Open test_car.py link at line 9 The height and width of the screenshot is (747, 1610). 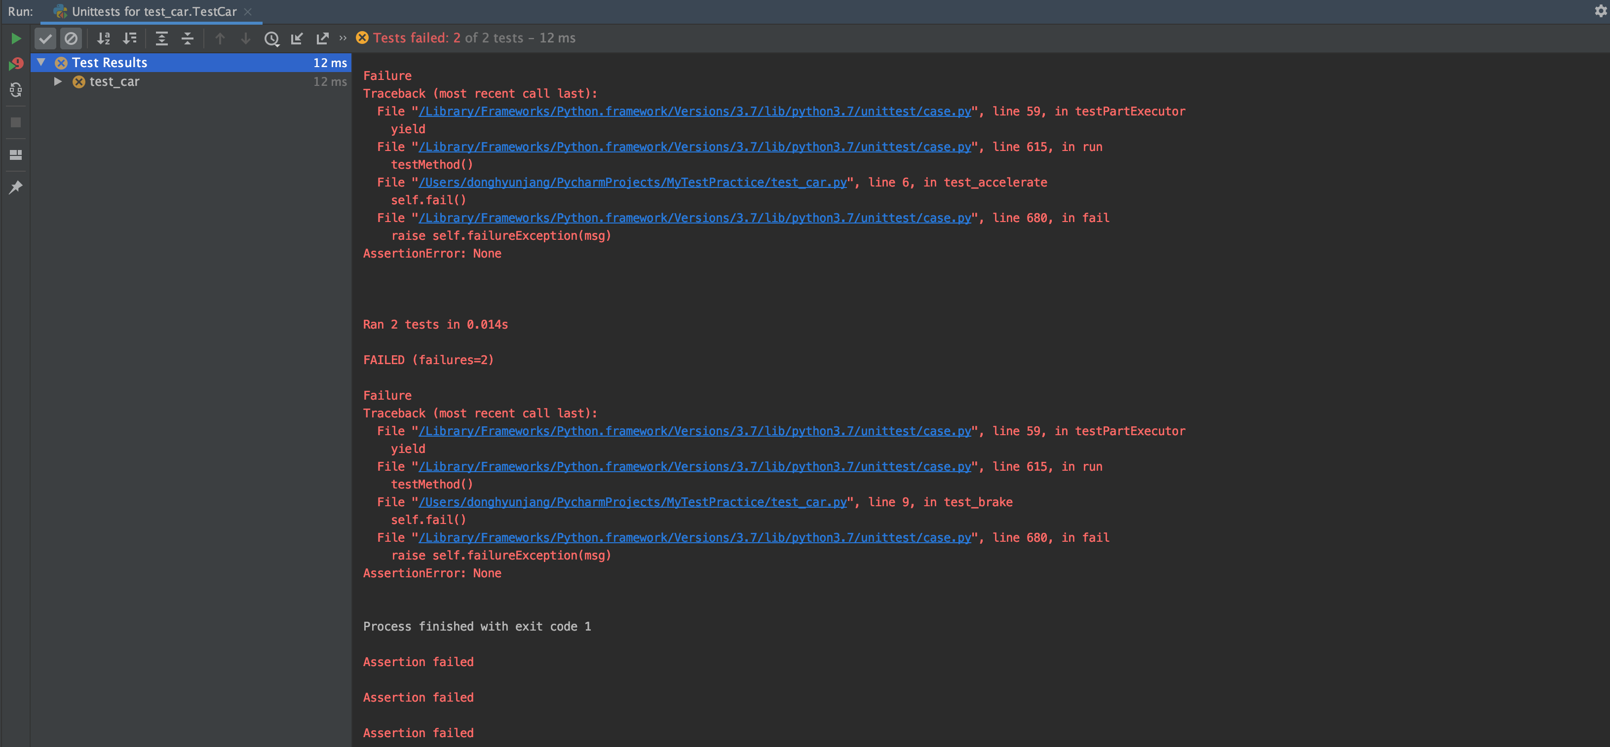pyautogui.click(x=632, y=502)
